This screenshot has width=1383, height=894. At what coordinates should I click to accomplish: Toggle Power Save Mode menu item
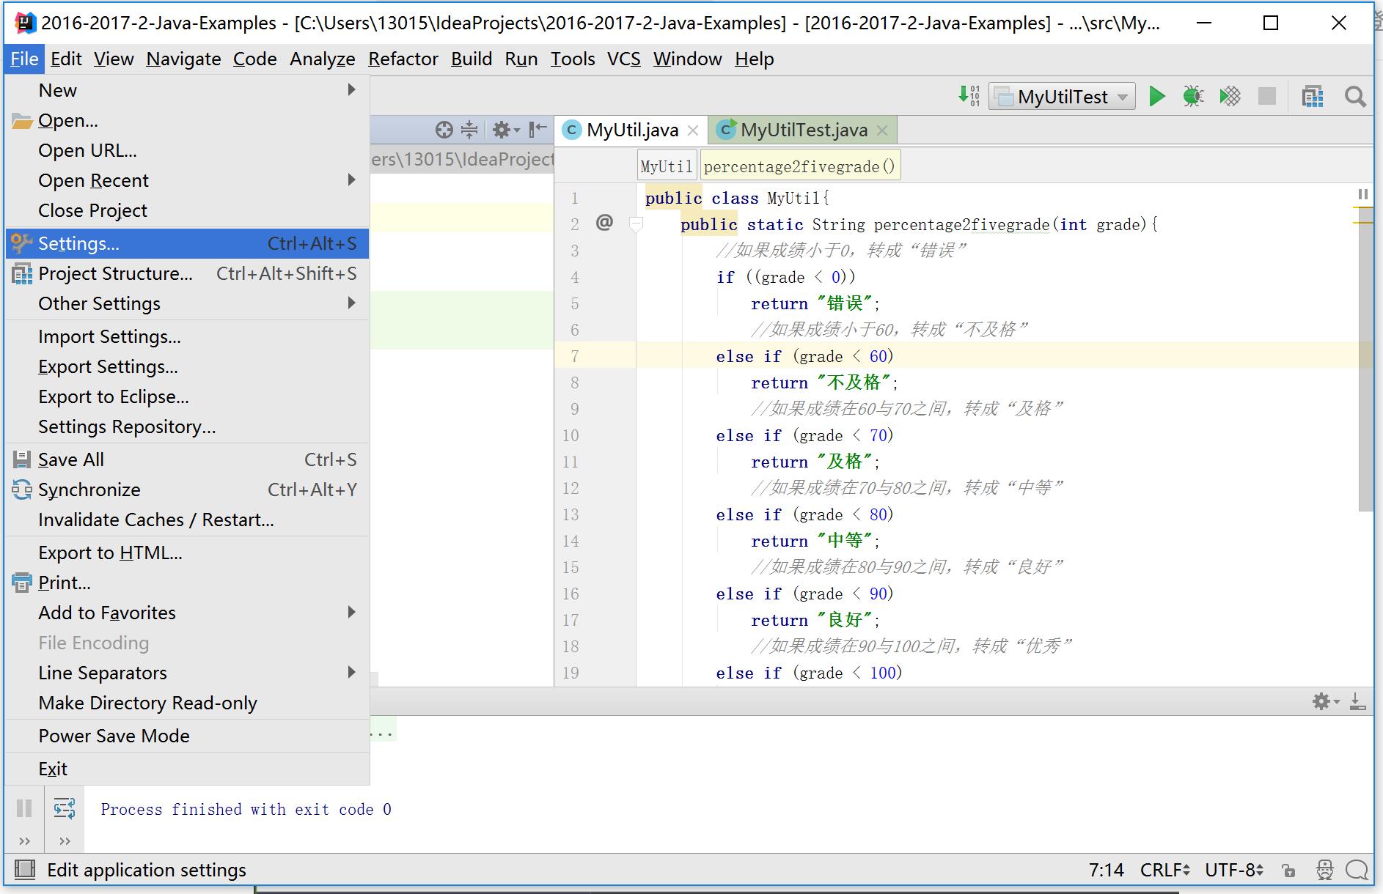187,736
